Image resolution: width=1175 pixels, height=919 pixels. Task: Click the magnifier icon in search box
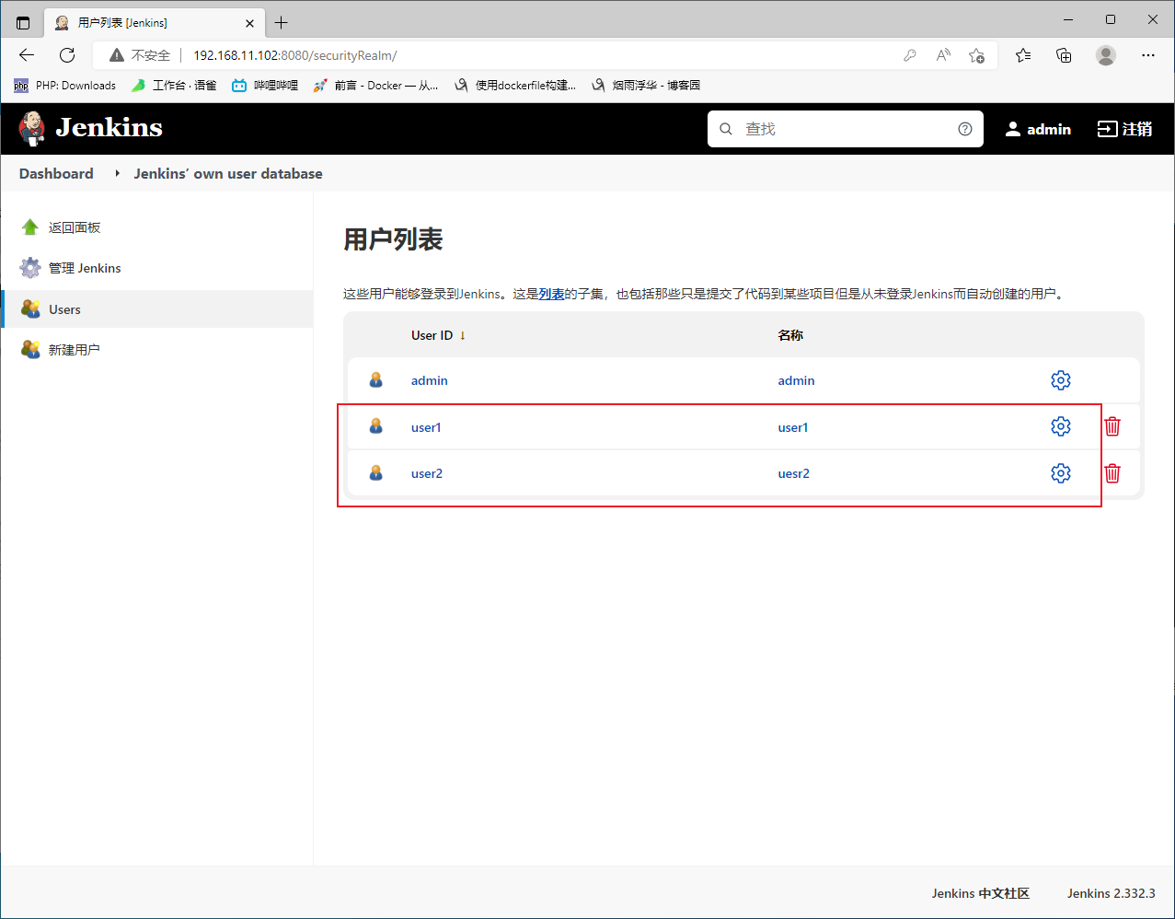(x=726, y=129)
